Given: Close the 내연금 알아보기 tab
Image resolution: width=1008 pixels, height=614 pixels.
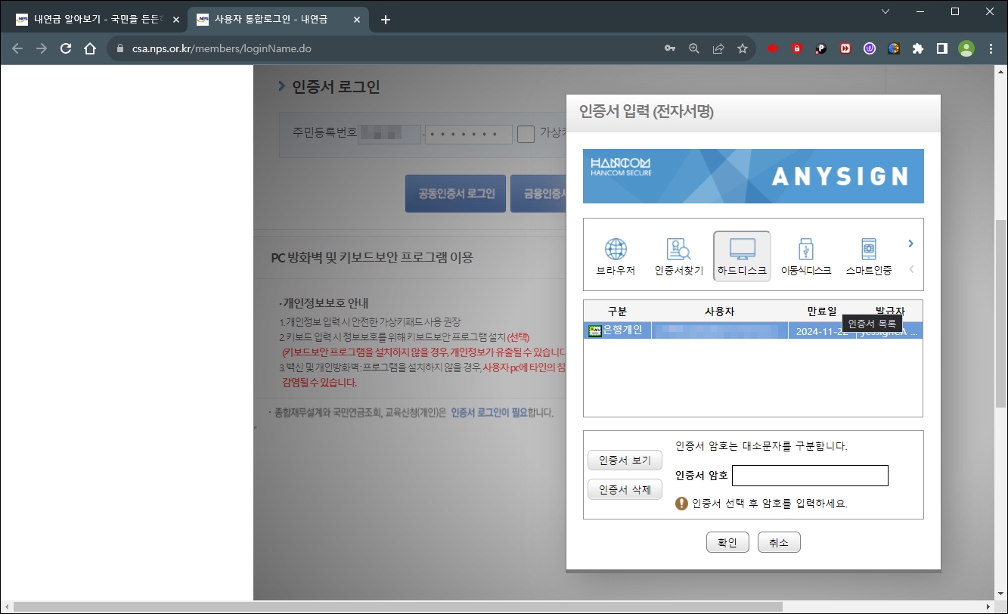Looking at the screenshot, I should point(176,20).
